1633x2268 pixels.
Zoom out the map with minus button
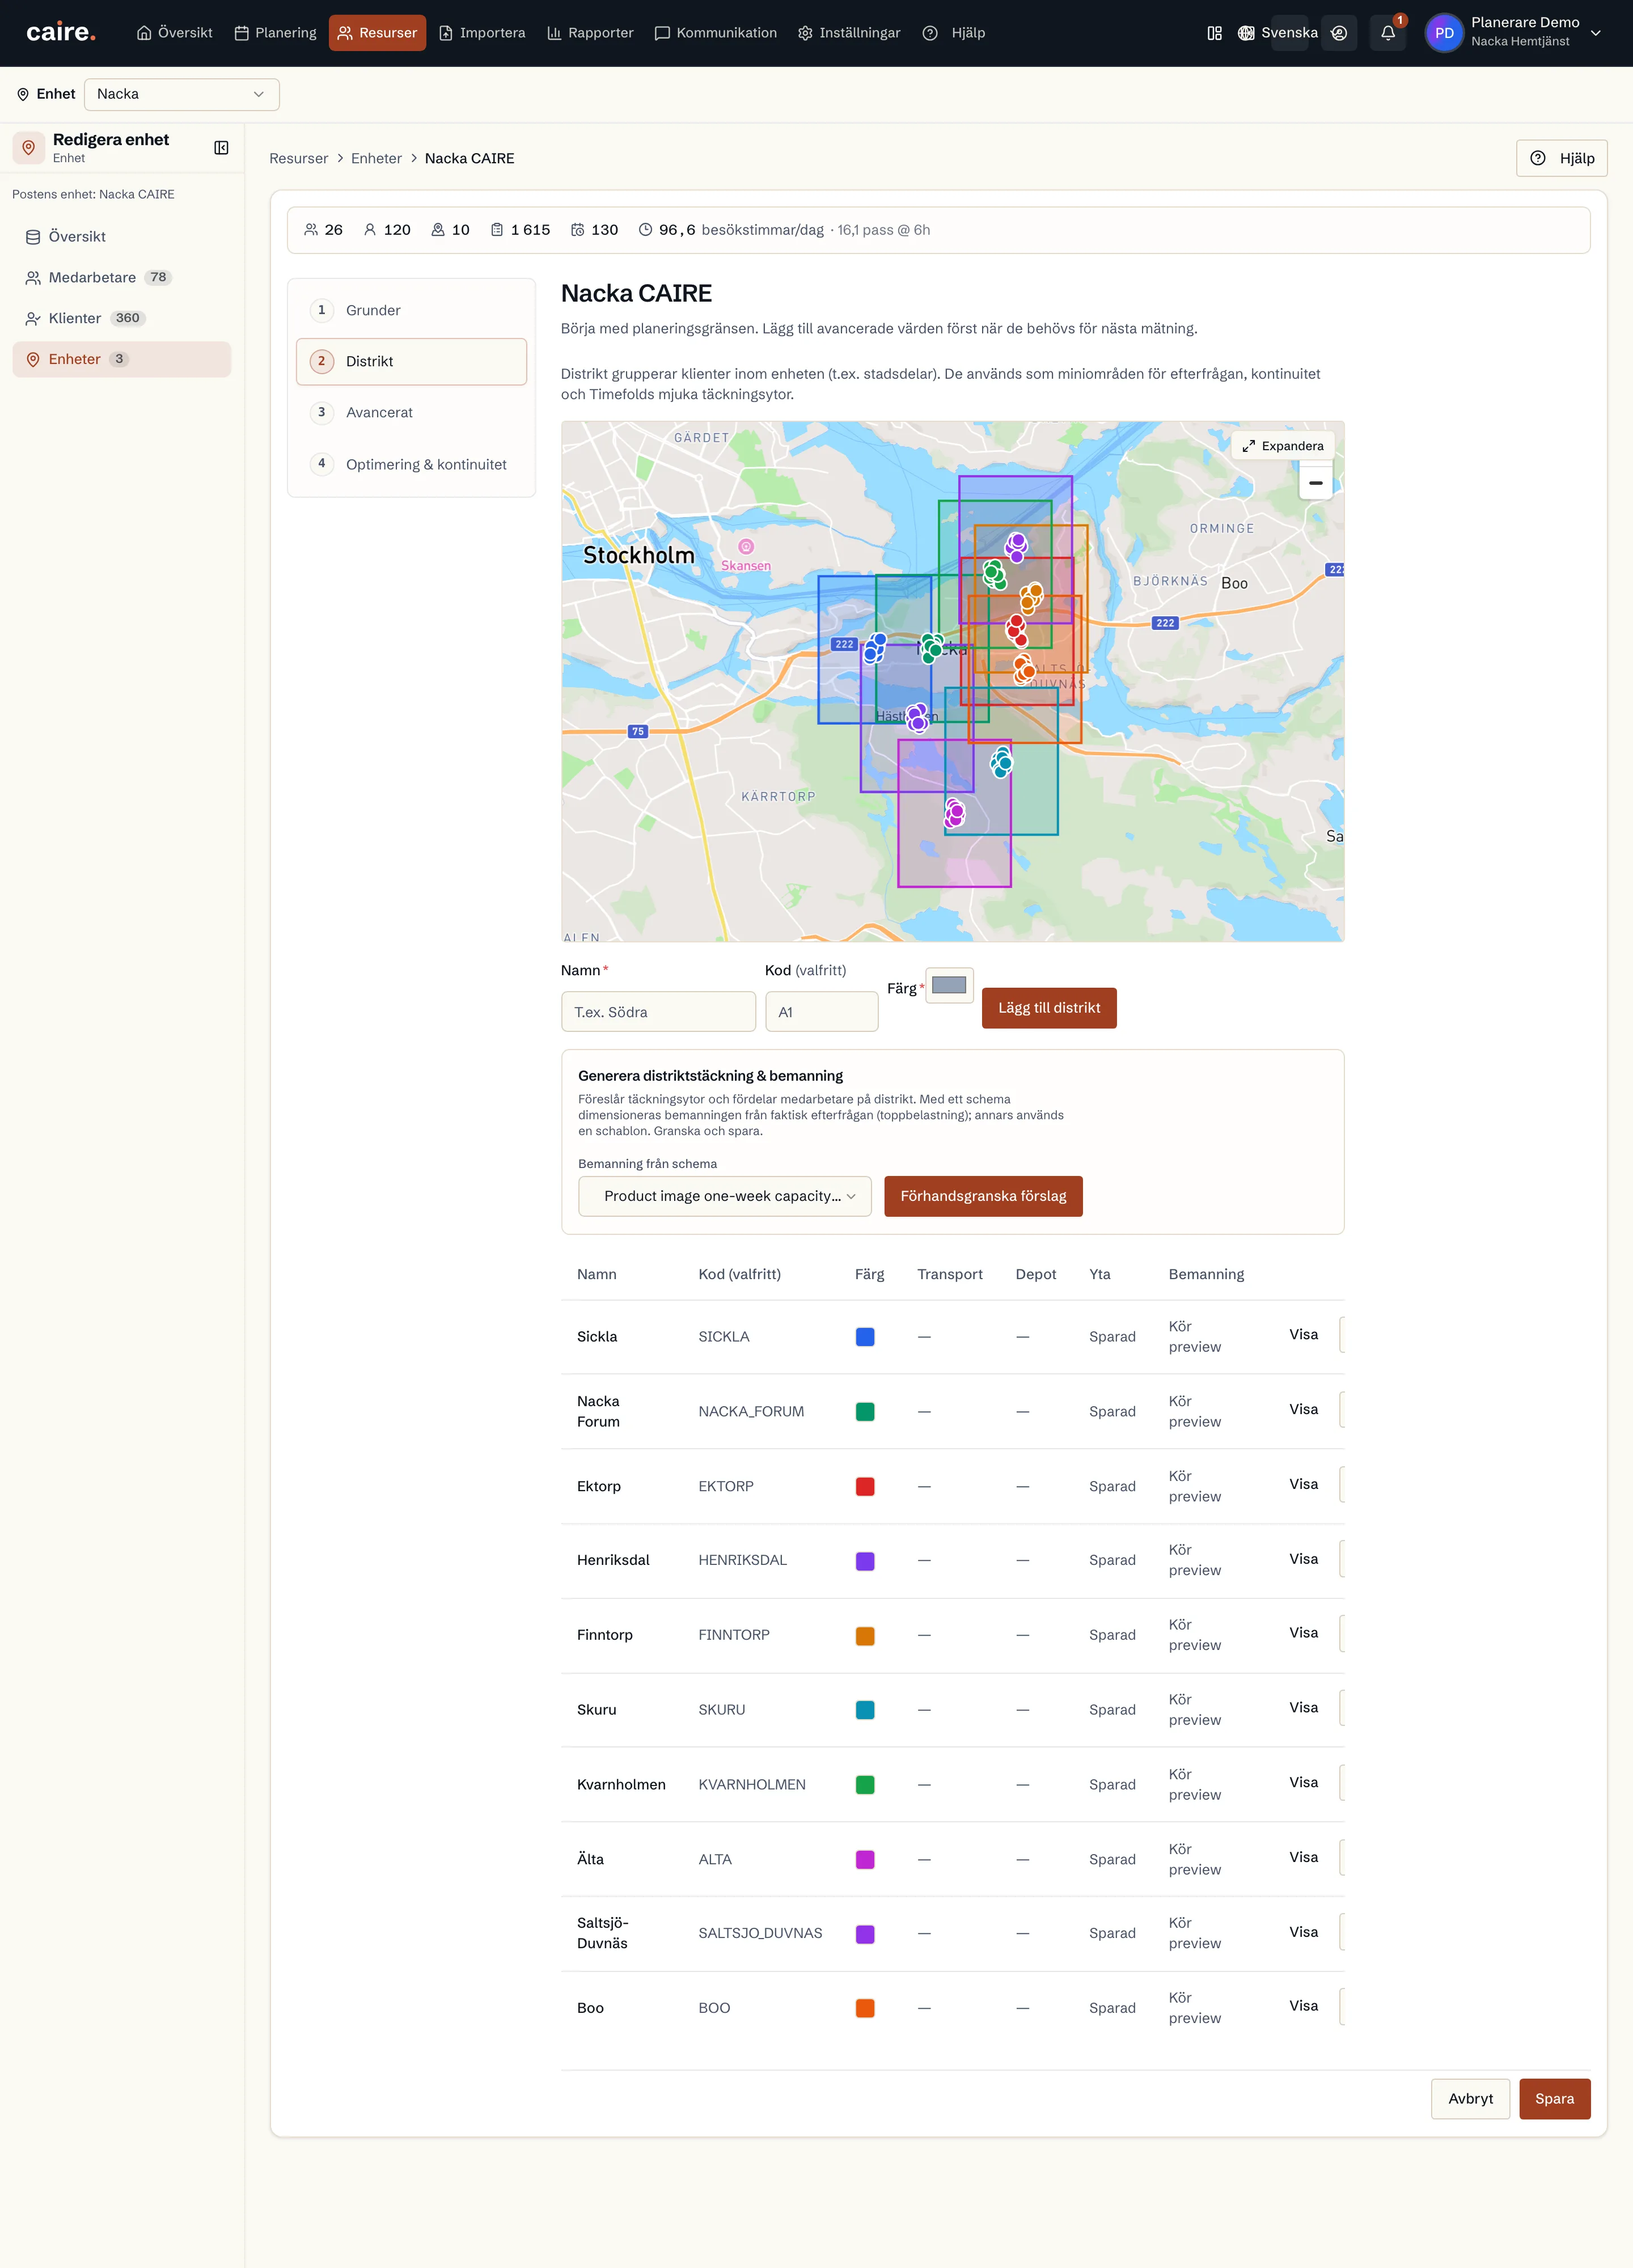coord(1315,483)
